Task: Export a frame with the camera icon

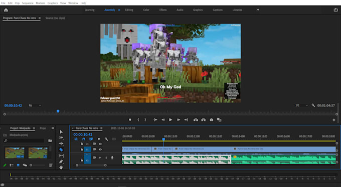Action: (x=211, y=119)
